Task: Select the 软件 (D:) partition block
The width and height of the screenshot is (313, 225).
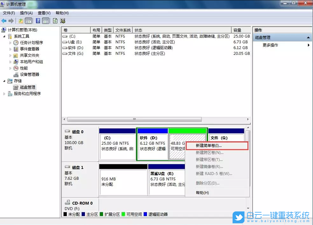Action: tap(152, 144)
